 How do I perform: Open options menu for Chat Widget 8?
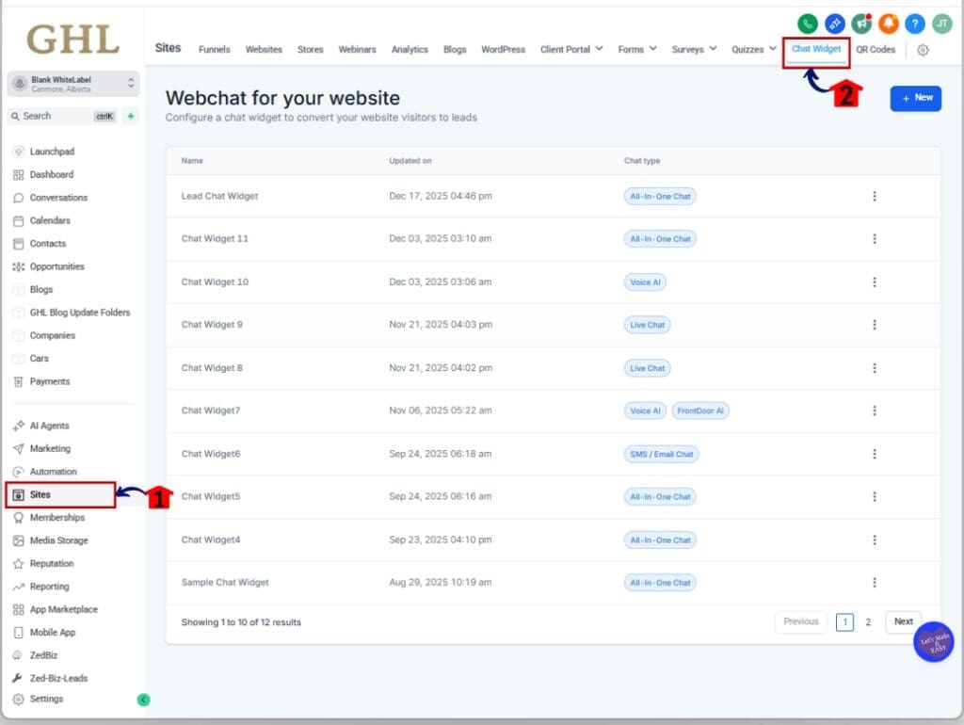[x=875, y=368]
